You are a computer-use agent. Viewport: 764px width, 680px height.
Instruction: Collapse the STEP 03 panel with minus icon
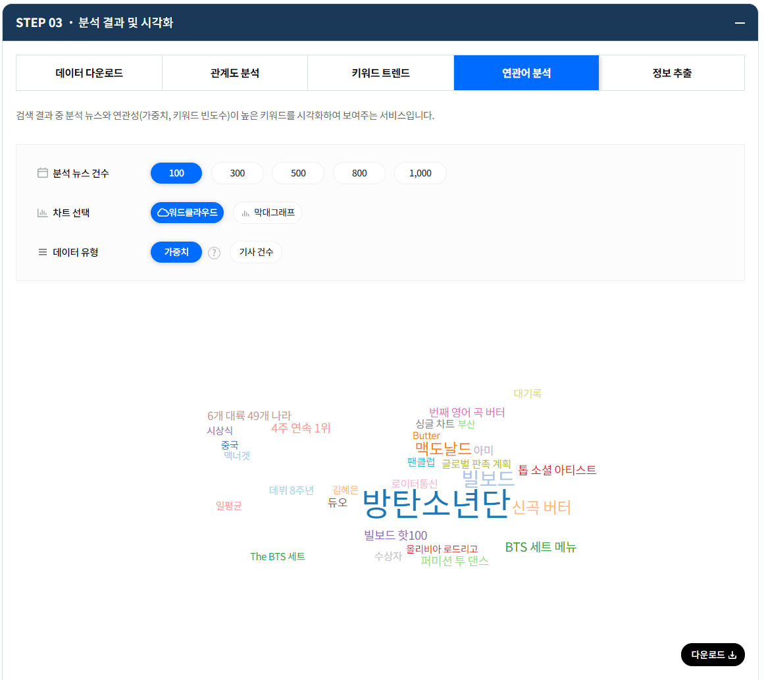tap(740, 23)
